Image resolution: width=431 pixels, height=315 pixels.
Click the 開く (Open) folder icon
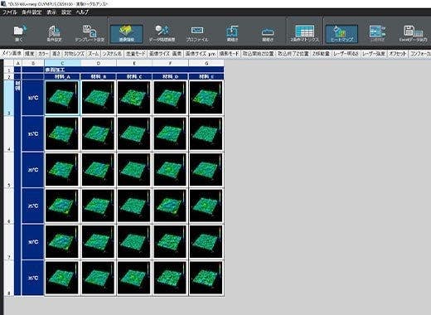pos(20,33)
